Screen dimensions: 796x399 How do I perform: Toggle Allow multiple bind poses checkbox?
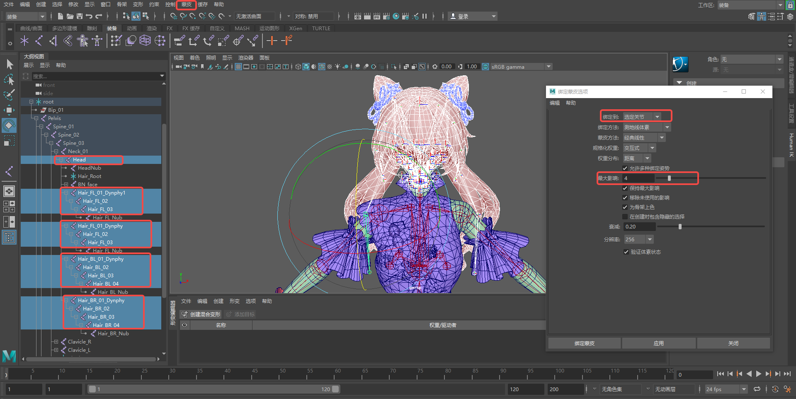[625, 168]
